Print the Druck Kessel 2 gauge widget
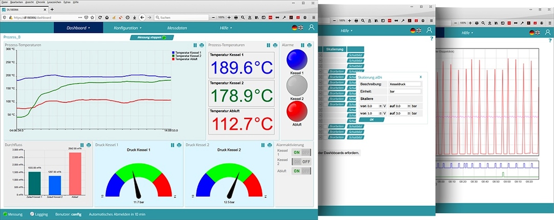Screen dimensions: 554x220 (270, 145)
